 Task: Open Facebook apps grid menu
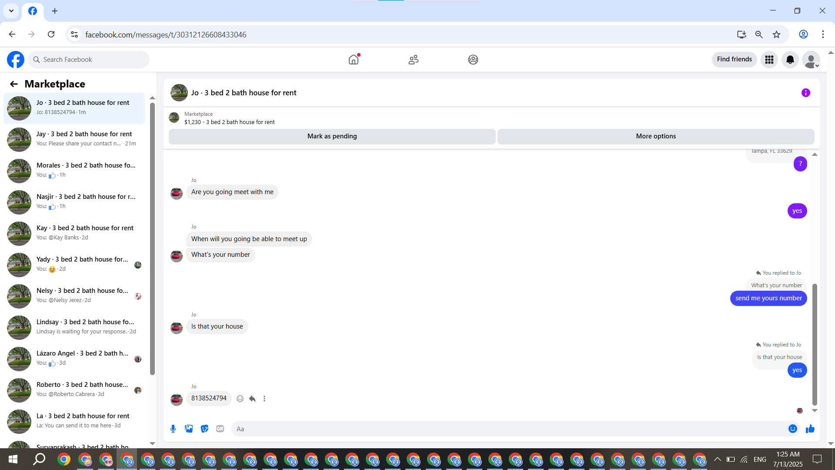tap(769, 60)
